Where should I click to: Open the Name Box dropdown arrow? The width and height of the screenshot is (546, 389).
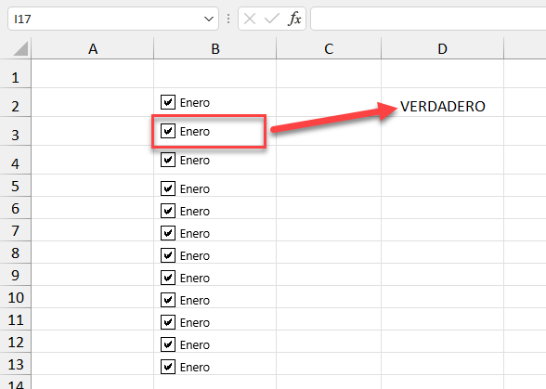point(209,19)
